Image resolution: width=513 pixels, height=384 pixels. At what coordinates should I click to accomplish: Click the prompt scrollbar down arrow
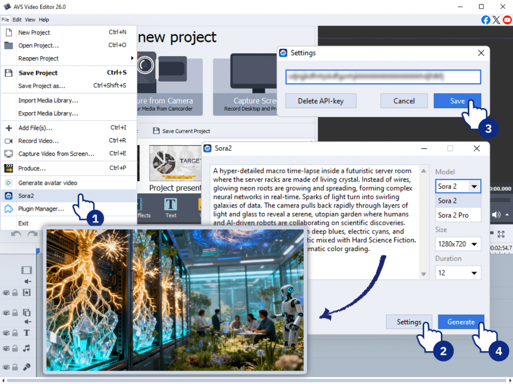[424, 274]
